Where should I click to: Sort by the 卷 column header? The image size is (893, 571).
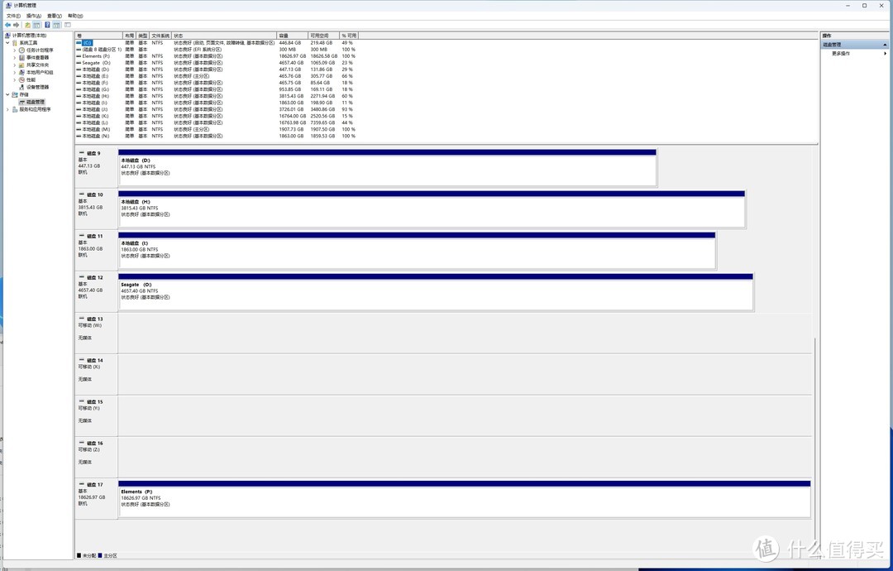coord(99,36)
